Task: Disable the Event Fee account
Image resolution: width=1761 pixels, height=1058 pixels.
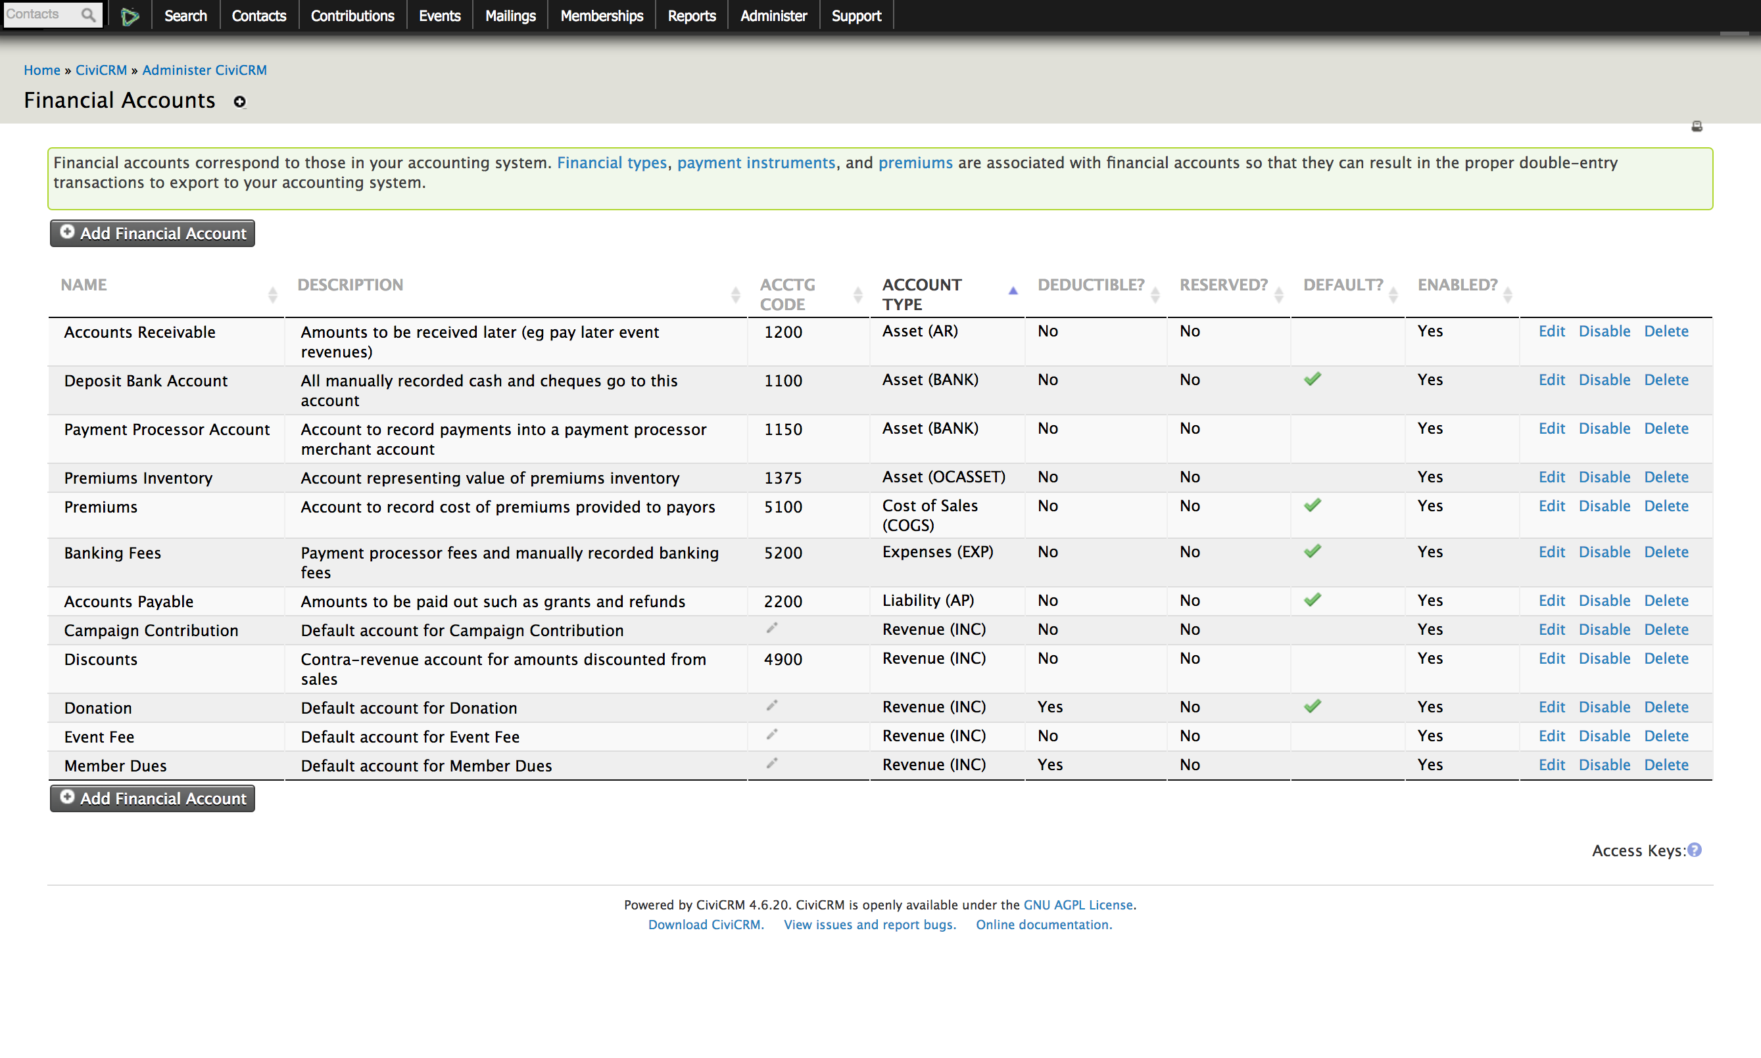Action: [1604, 735]
